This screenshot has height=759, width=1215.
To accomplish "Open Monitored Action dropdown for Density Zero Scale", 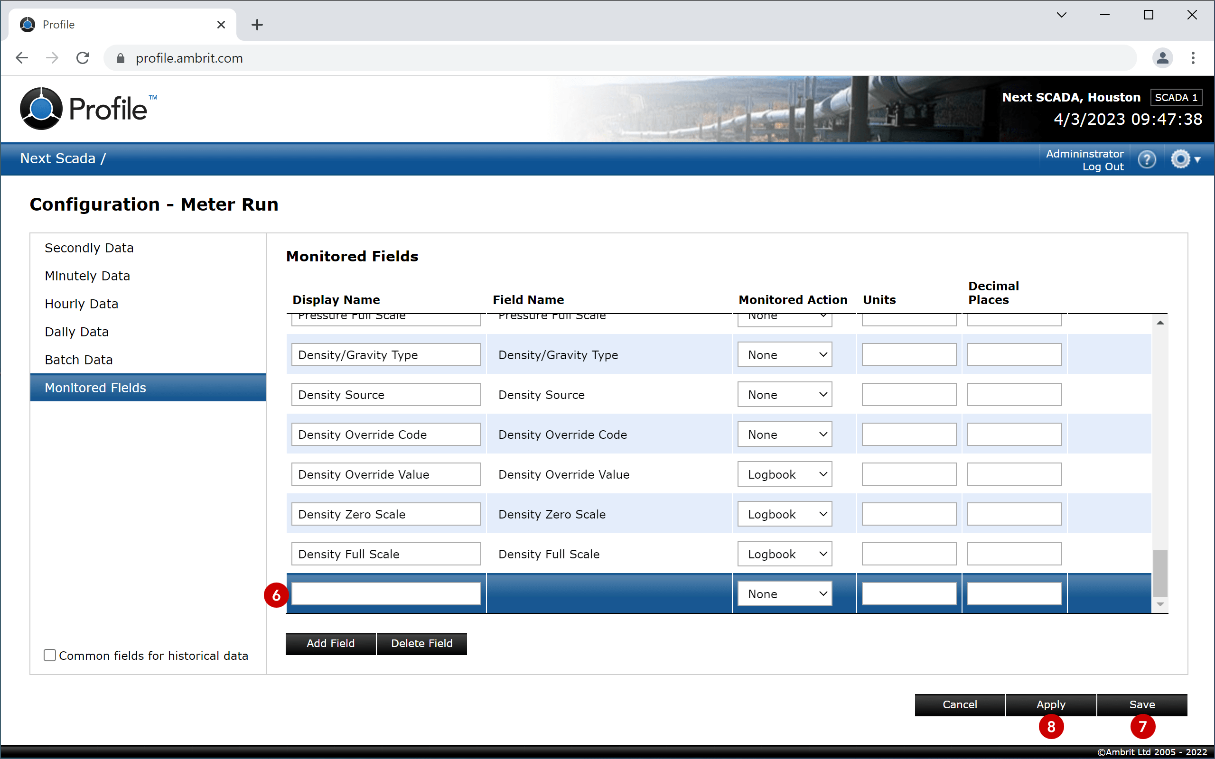I will pos(784,514).
